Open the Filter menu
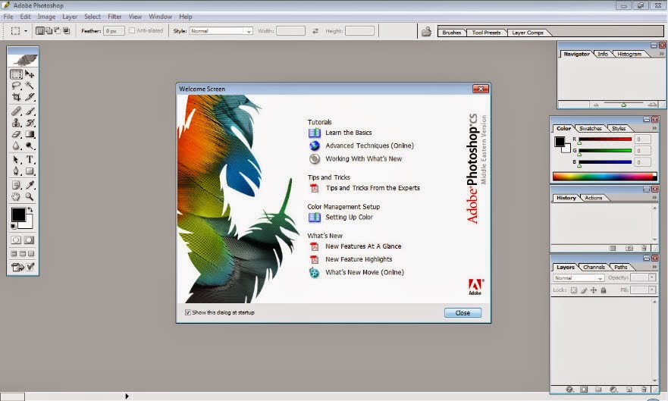This screenshot has width=668, height=401. pos(114,17)
